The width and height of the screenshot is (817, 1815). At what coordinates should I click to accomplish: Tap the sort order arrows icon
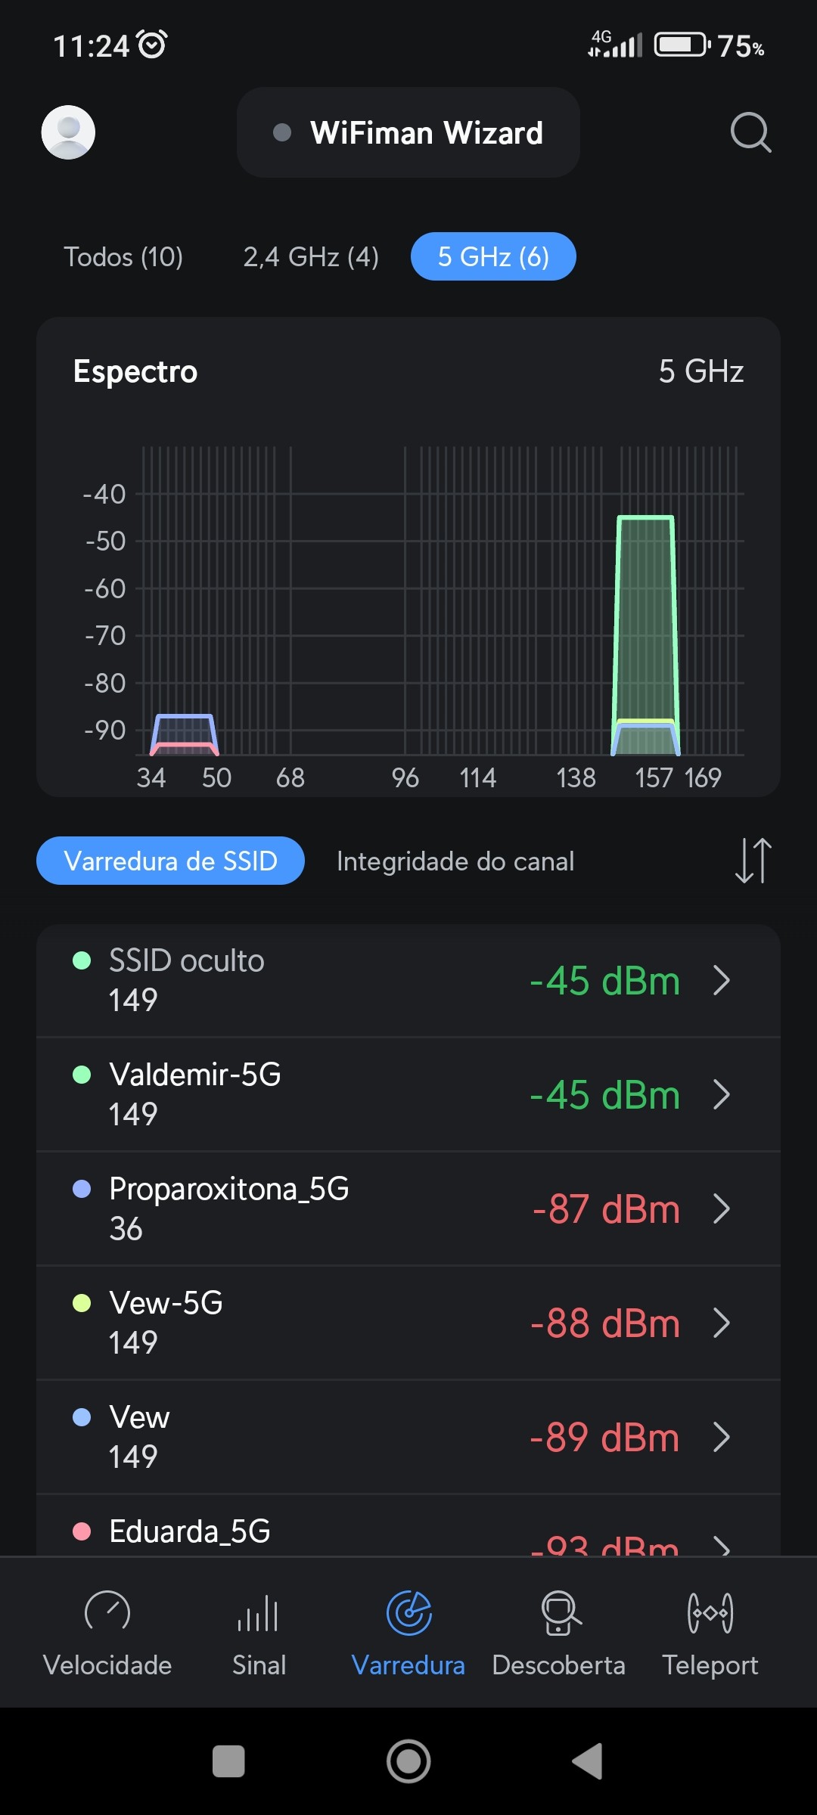[x=753, y=861]
